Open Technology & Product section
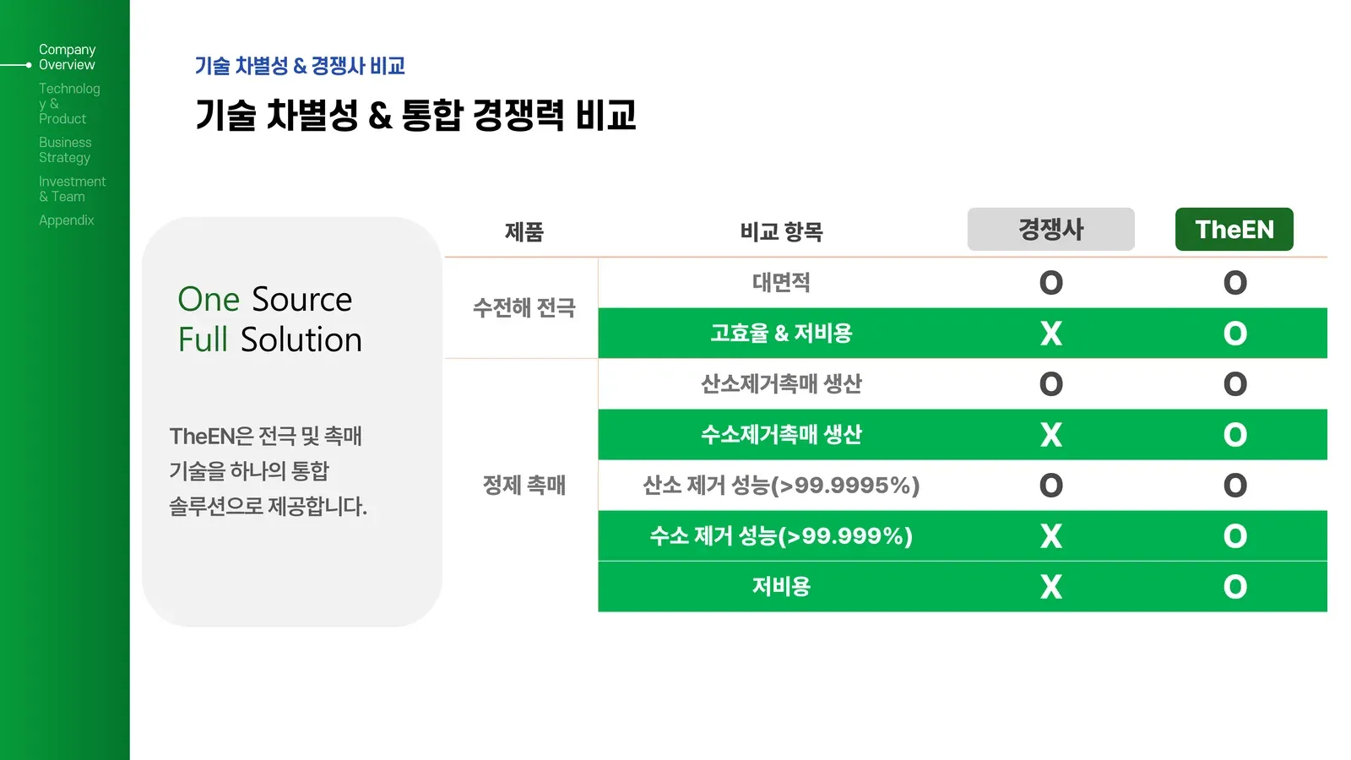Viewport: 1351px width, 760px height. [x=69, y=103]
